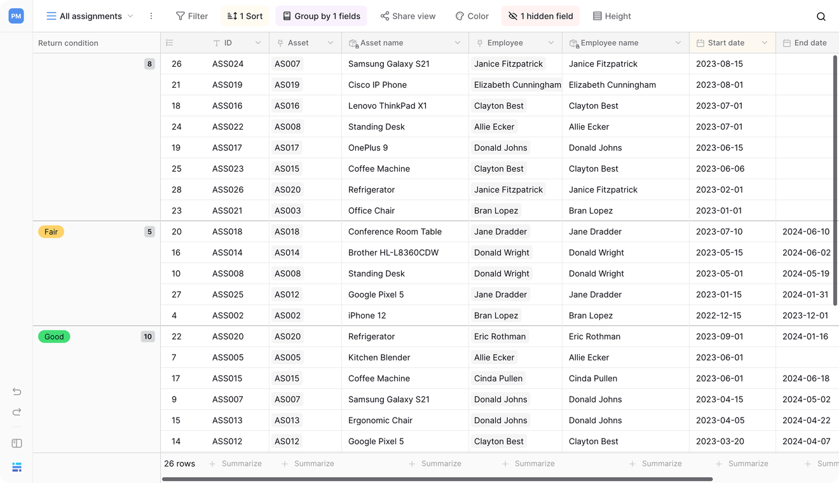Click Eric Rothman employee tag
Image resolution: width=839 pixels, height=483 pixels.
pos(500,336)
